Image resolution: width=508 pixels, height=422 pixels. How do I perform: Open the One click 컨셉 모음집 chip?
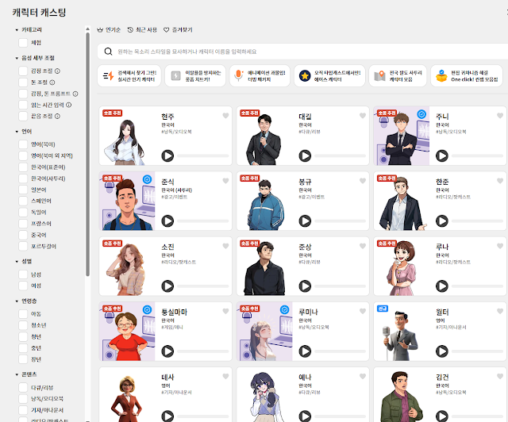[467, 76]
